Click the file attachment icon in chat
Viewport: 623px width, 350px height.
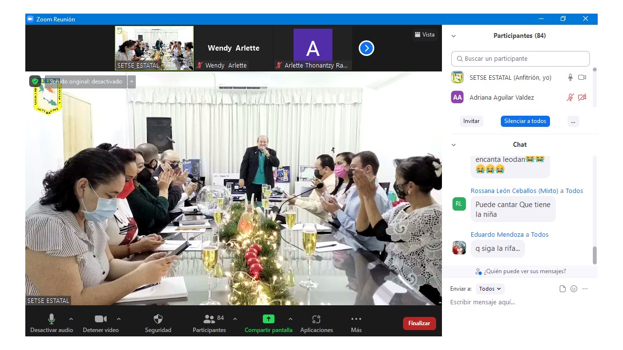pos(563,289)
